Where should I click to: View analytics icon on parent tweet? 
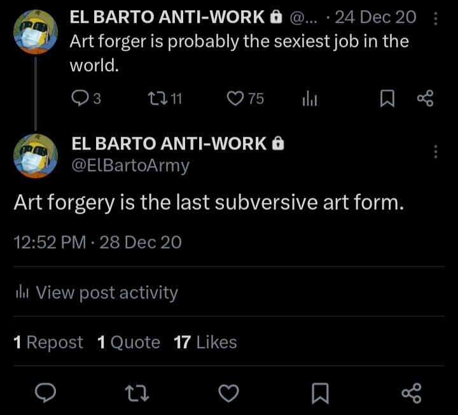[310, 98]
